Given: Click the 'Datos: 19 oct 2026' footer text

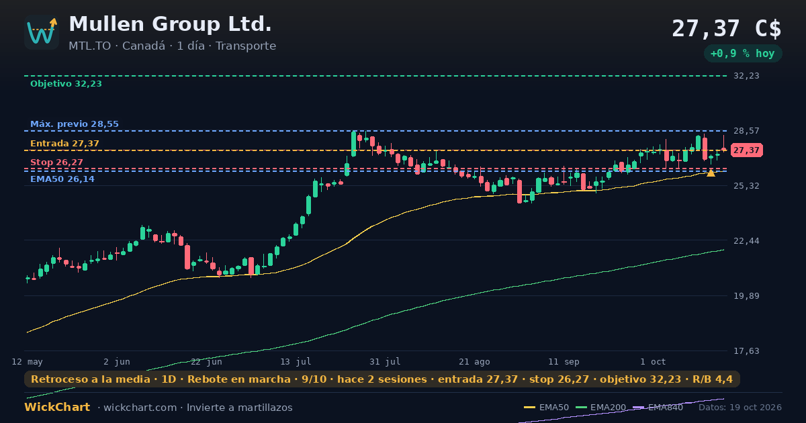Looking at the screenshot, I should tap(740, 407).
